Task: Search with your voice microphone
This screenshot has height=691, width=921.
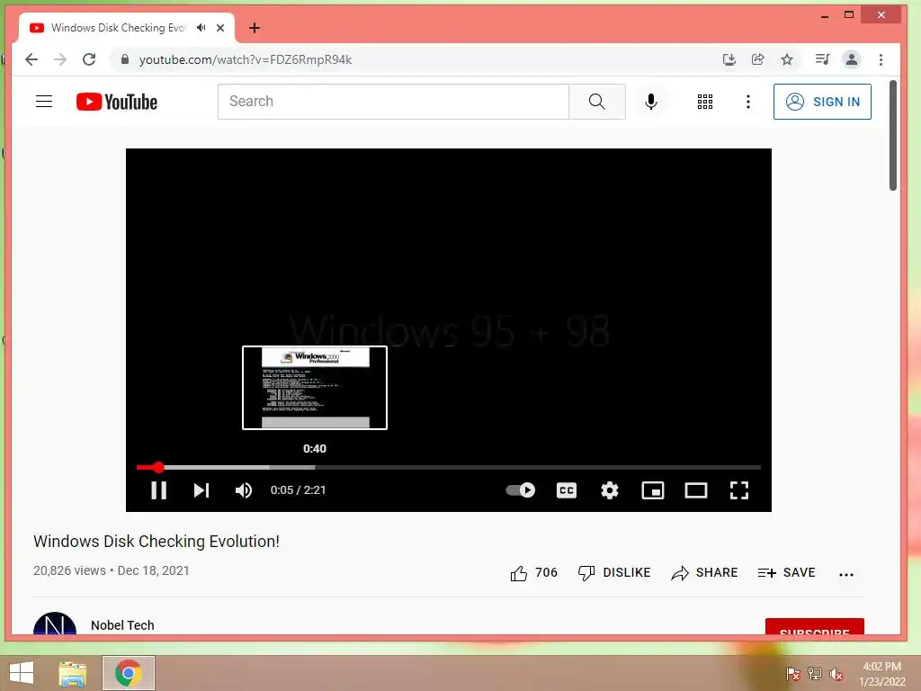Action: point(651,102)
